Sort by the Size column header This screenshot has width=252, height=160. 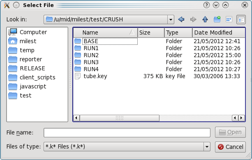tap(151, 32)
